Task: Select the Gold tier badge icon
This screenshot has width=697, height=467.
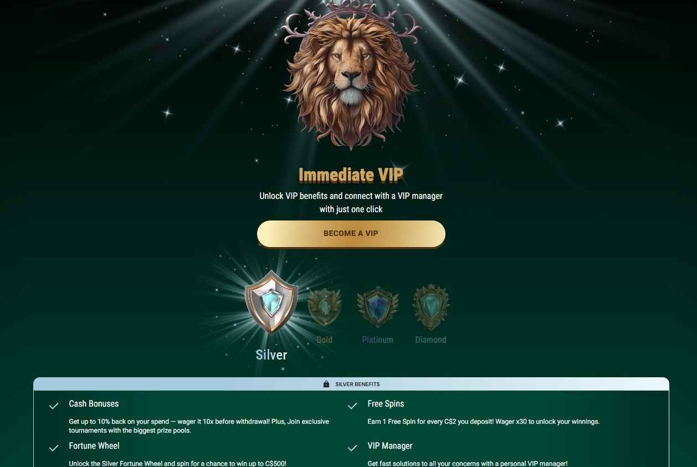Action: coord(324,307)
